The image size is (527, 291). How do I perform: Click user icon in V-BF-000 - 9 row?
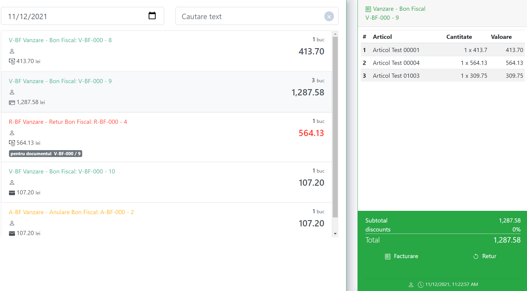point(12,92)
